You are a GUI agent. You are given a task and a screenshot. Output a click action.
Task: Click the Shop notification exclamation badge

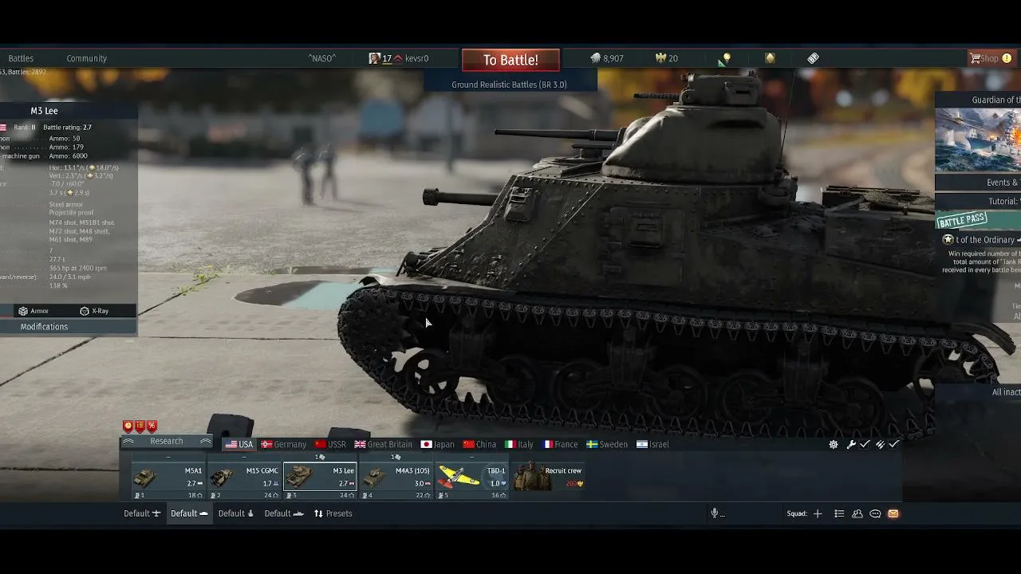(1007, 58)
